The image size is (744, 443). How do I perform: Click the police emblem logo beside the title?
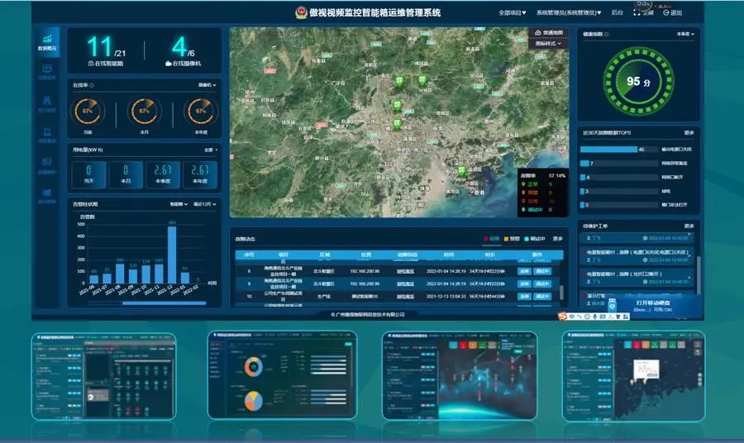(301, 12)
